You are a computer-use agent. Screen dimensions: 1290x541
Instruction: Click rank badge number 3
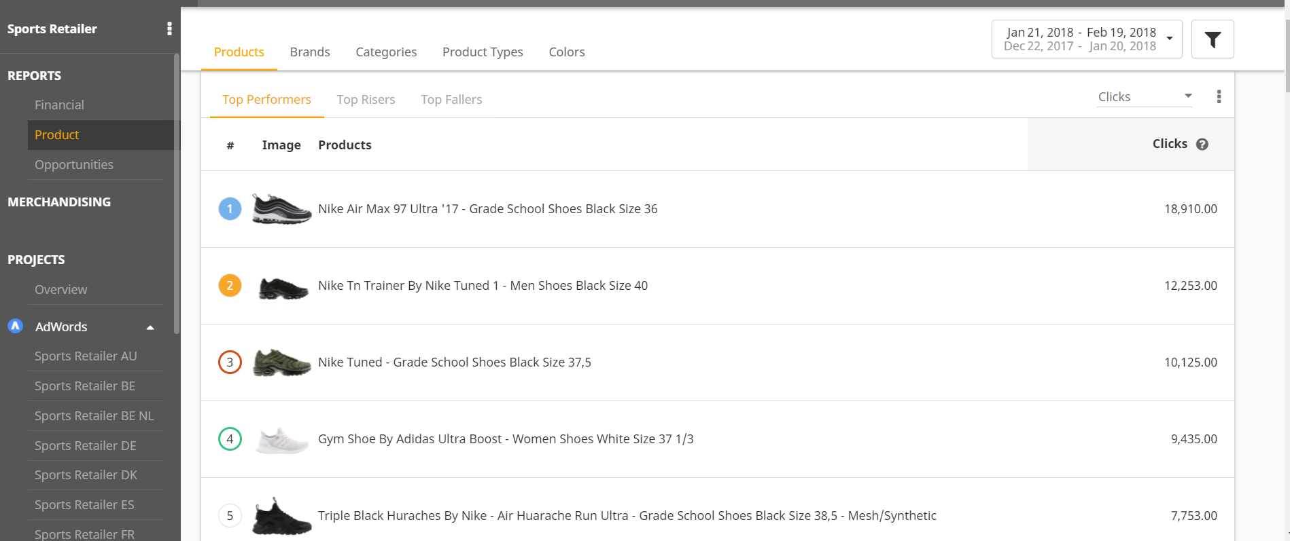[230, 362]
